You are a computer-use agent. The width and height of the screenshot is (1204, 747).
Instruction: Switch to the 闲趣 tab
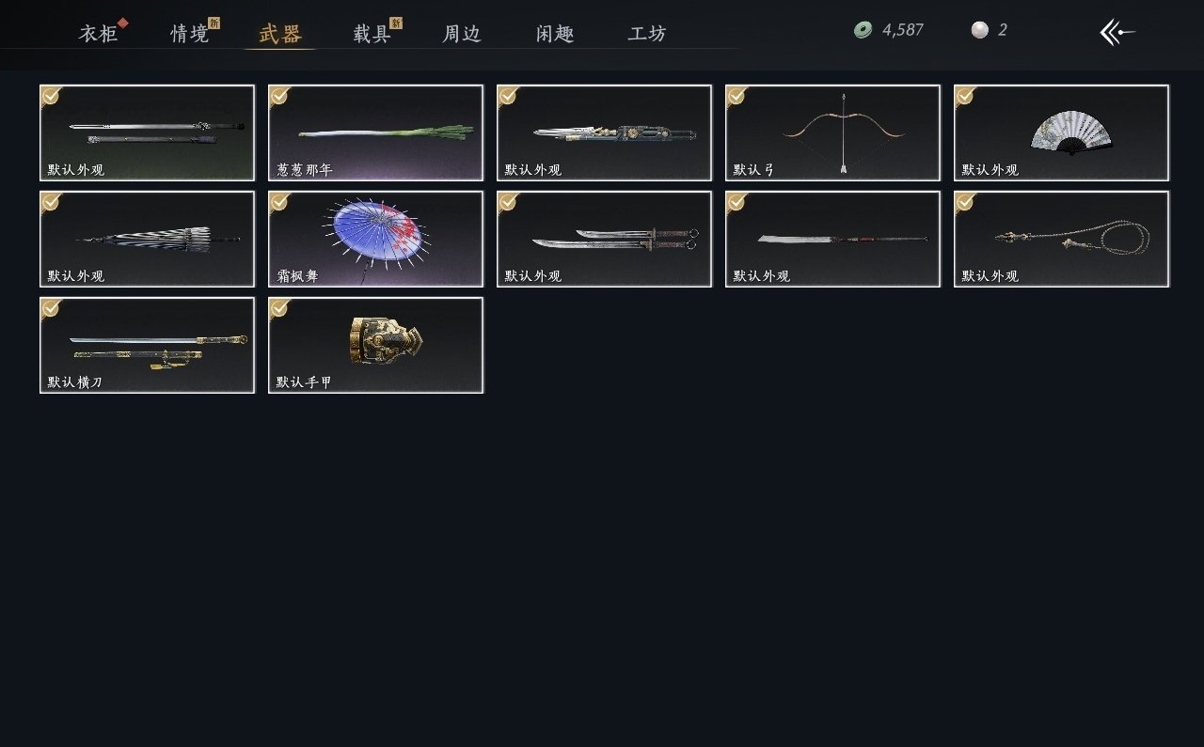coord(555,35)
